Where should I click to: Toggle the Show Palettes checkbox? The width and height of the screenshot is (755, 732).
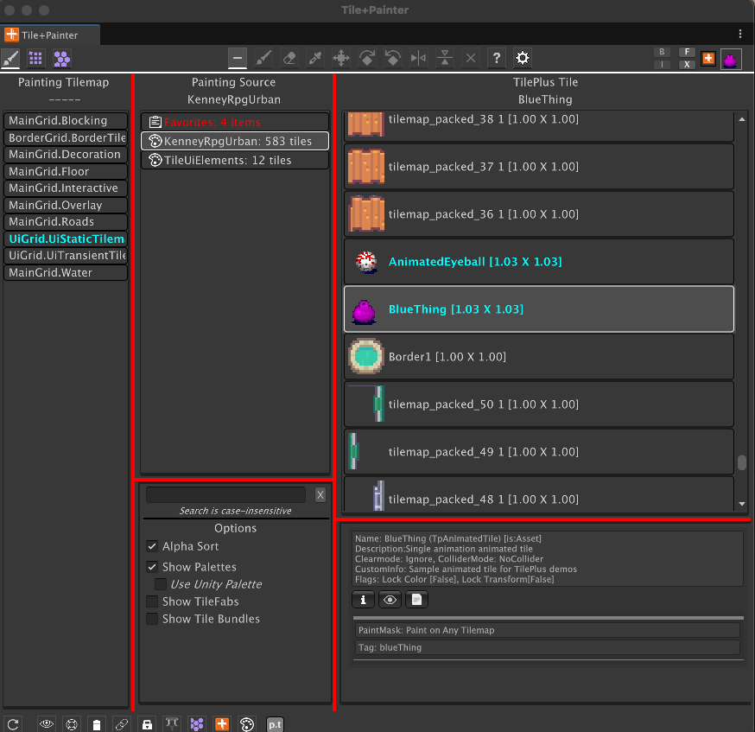point(152,567)
